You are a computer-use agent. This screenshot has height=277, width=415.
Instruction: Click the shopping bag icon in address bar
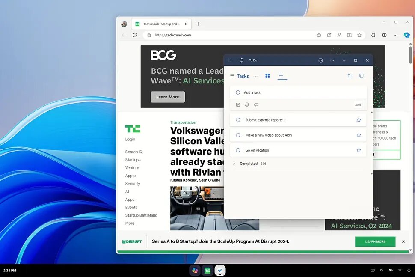319,35
